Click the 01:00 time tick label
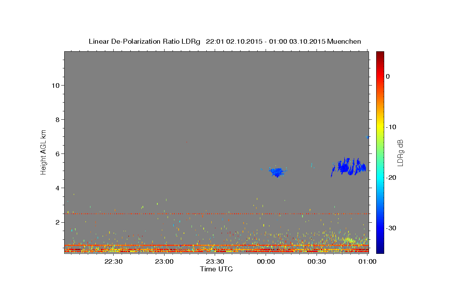 coord(367,261)
